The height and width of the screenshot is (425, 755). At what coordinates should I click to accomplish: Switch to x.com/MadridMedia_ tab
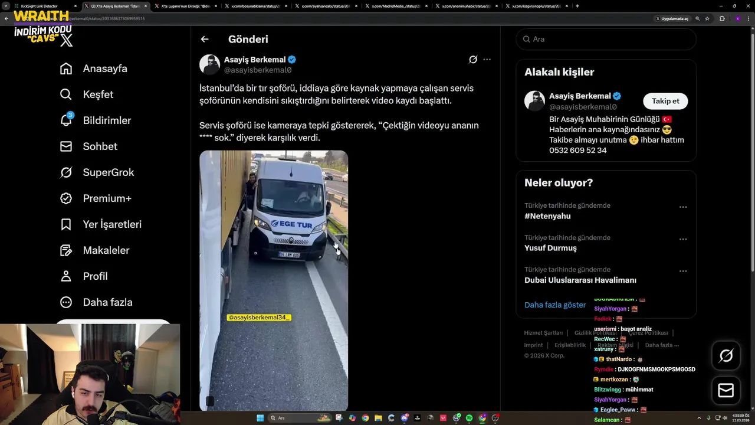(395, 6)
